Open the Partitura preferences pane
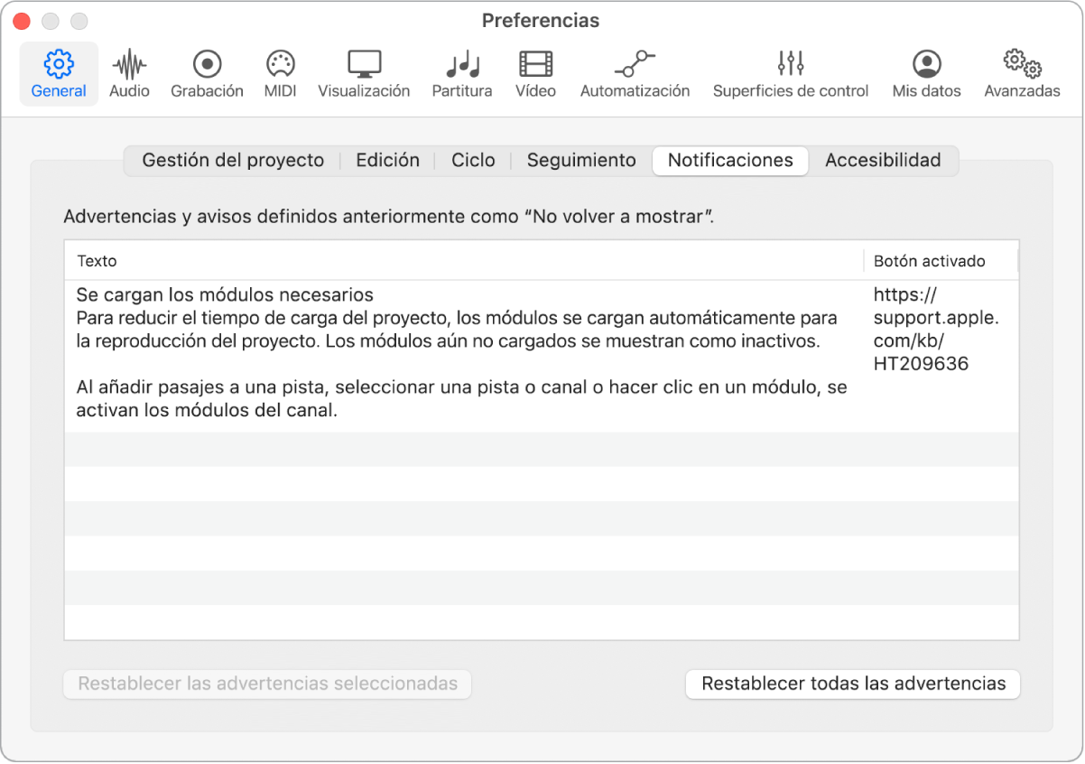Image resolution: width=1085 pixels, height=764 pixels. 461,72
